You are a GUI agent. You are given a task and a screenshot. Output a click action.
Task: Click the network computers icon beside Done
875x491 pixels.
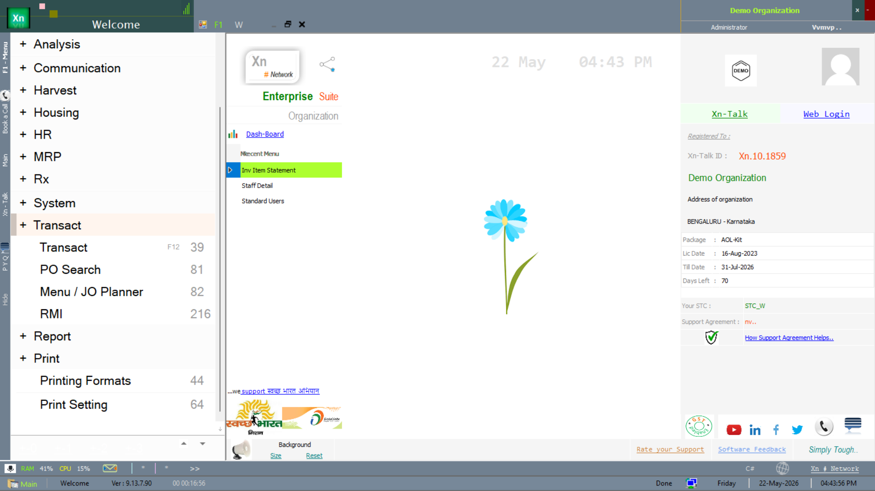[x=691, y=483]
